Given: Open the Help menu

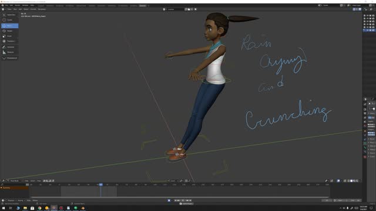Looking at the screenshot, I should (32, 5).
